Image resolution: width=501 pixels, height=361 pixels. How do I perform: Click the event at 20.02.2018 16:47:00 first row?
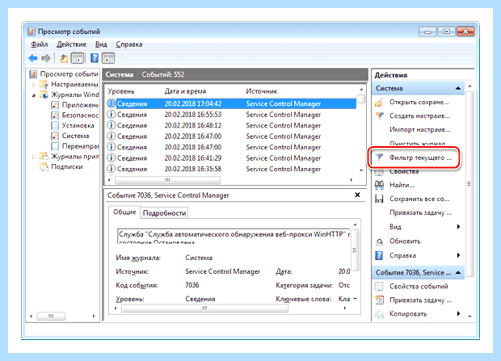point(231,136)
